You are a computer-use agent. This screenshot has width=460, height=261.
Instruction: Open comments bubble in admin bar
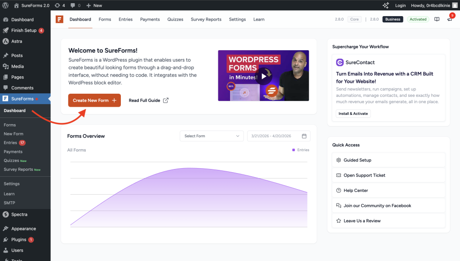click(75, 5)
